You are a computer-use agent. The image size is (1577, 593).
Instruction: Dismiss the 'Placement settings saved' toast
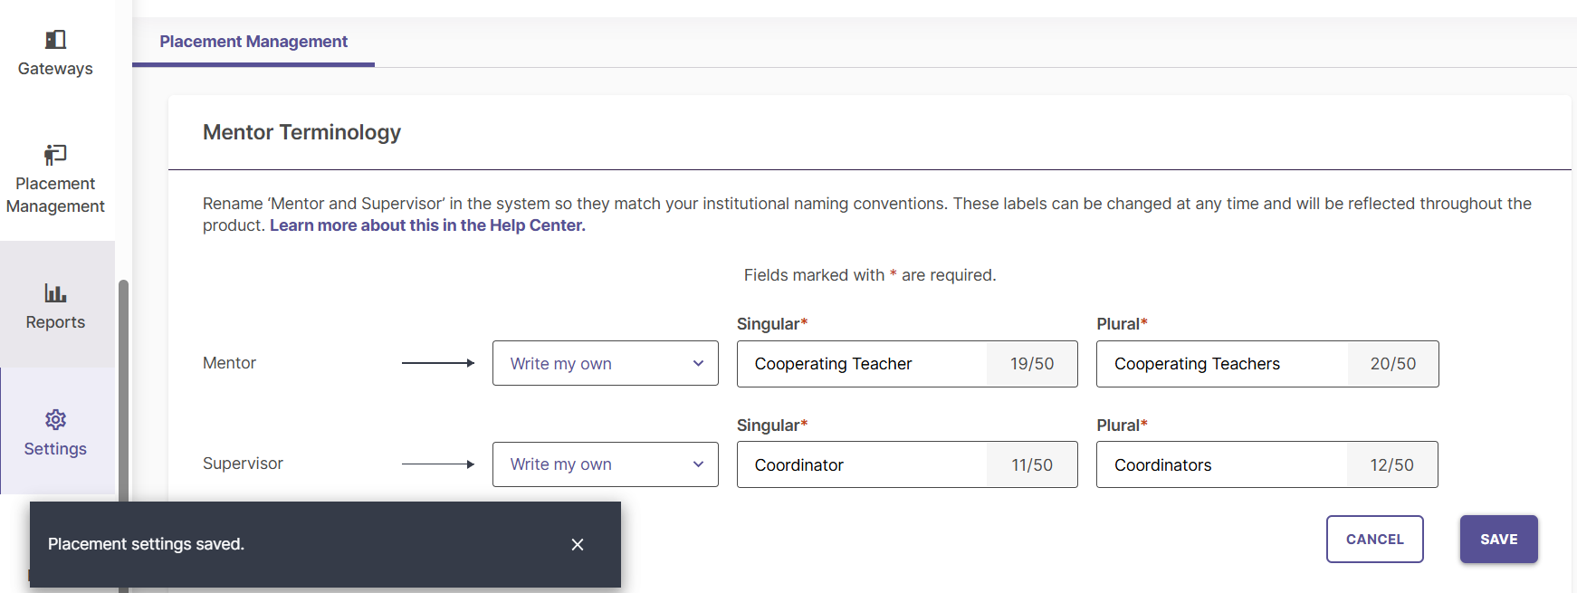point(578,544)
